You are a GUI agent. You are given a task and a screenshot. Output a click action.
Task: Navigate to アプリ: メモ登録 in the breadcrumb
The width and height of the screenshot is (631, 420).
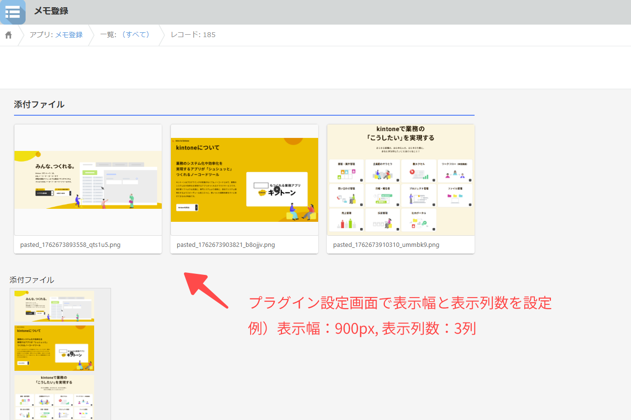click(56, 35)
